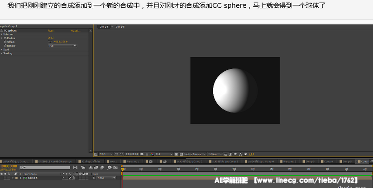The width and height of the screenshot is (373, 188).
Task: Click the Take Snapshot camera icon
Action: [x=142, y=154]
